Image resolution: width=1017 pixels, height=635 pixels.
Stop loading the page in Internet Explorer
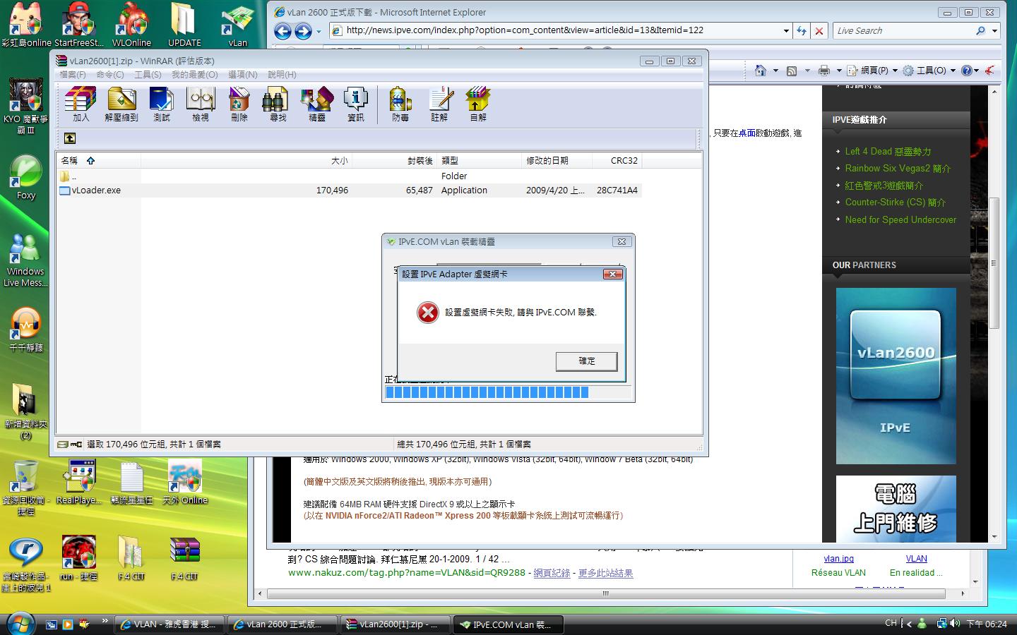click(x=819, y=31)
